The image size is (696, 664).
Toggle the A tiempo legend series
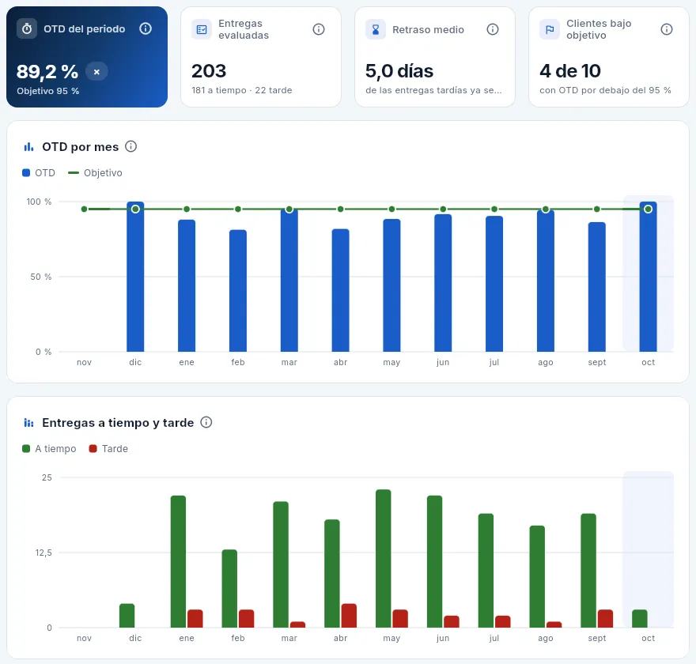pos(49,449)
